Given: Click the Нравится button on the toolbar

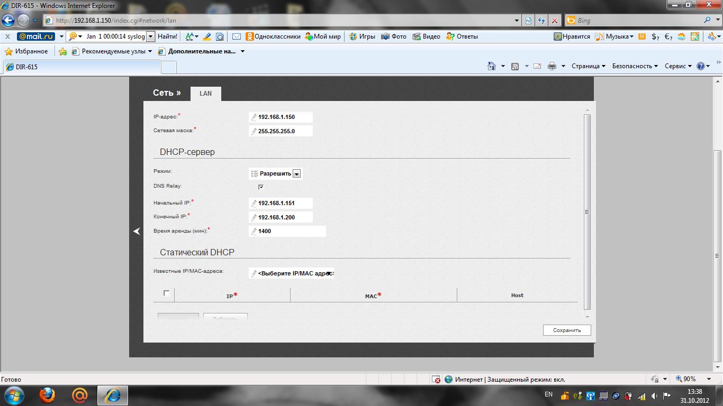Looking at the screenshot, I should 572,36.
